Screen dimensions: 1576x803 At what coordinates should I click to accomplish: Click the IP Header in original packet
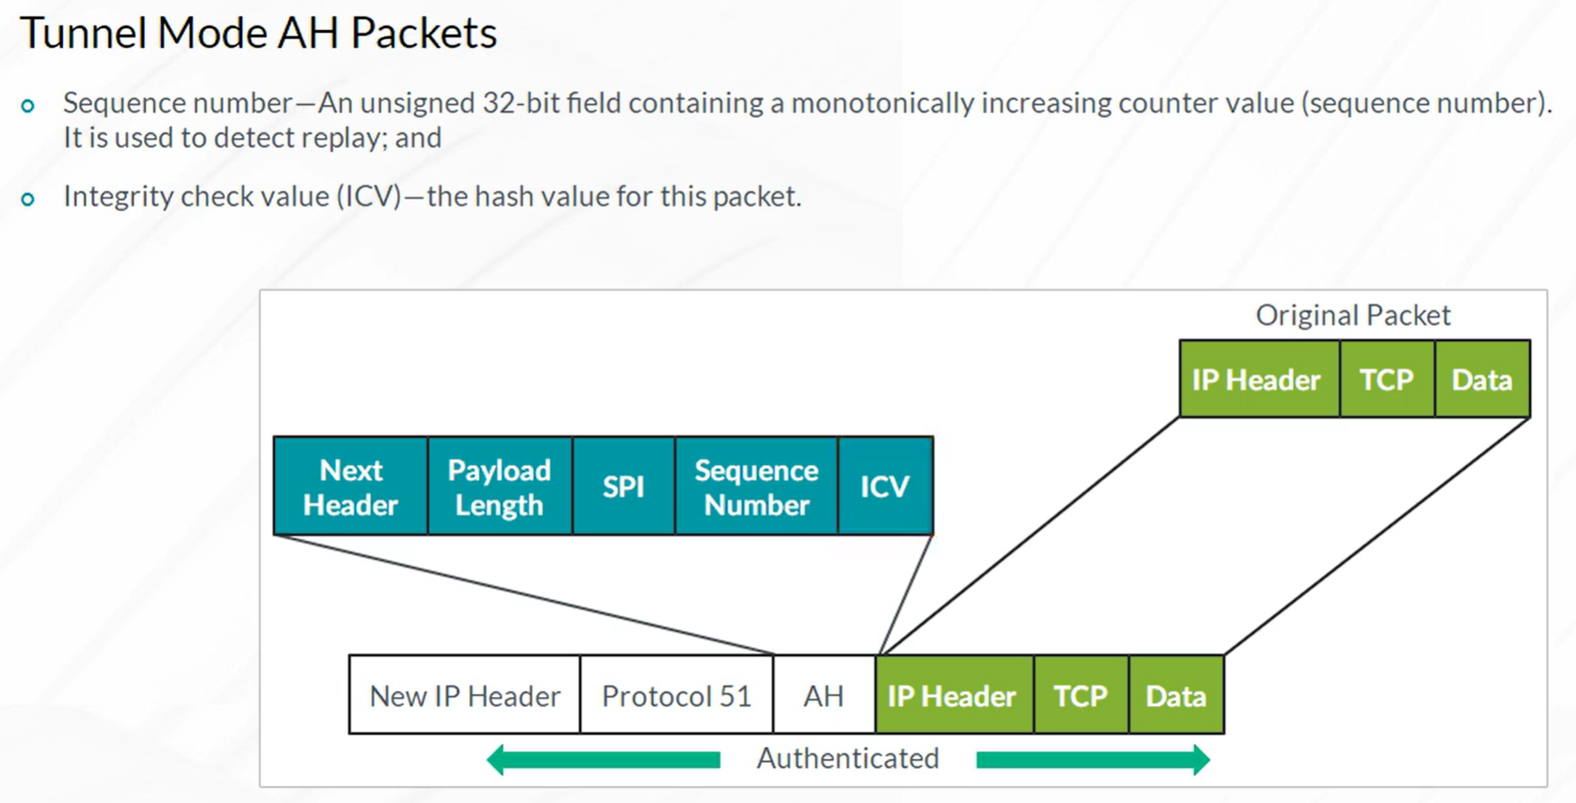(x=1259, y=379)
